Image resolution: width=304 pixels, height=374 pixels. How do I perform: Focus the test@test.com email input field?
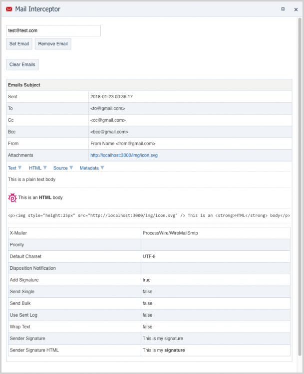click(x=53, y=31)
